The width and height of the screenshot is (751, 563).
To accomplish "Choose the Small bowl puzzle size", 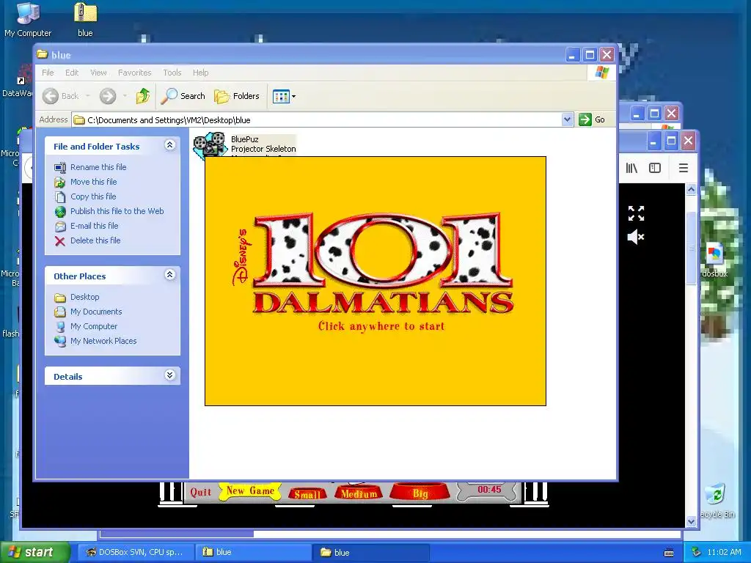I will pyautogui.click(x=307, y=494).
